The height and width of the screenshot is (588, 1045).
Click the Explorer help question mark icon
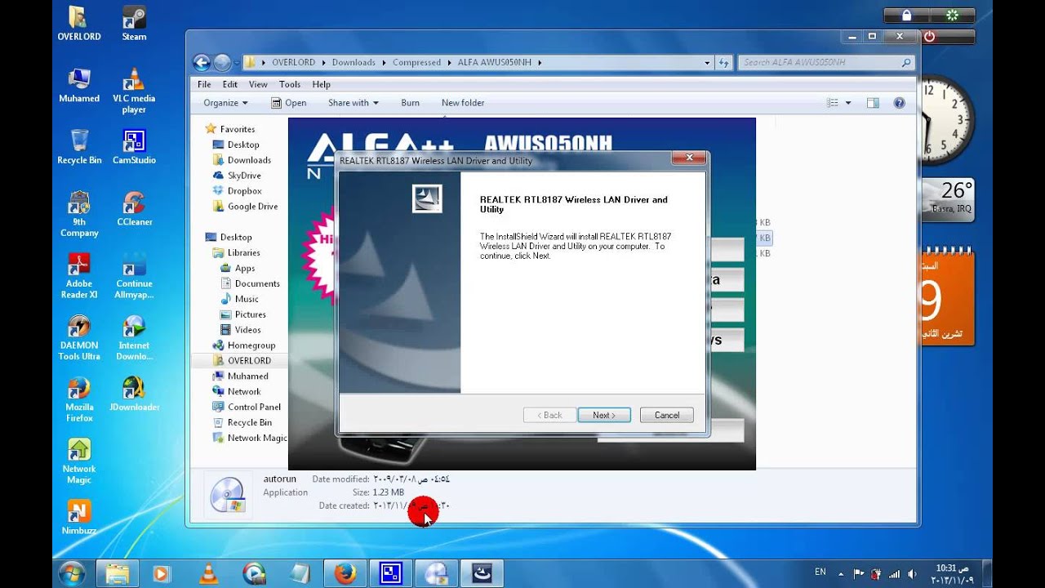(x=899, y=103)
